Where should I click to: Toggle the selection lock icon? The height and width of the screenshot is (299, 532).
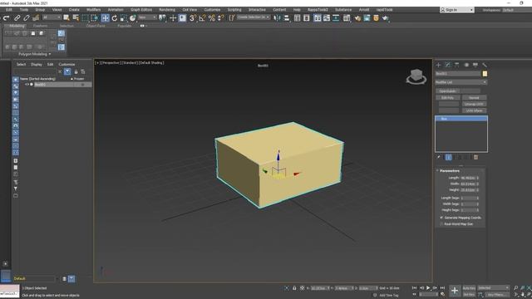(294, 288)
